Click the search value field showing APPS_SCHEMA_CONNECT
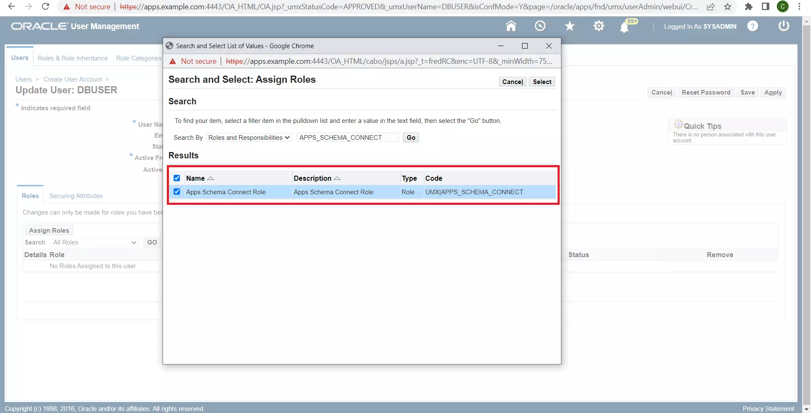The image size is (811, 413). pos(347,137)
